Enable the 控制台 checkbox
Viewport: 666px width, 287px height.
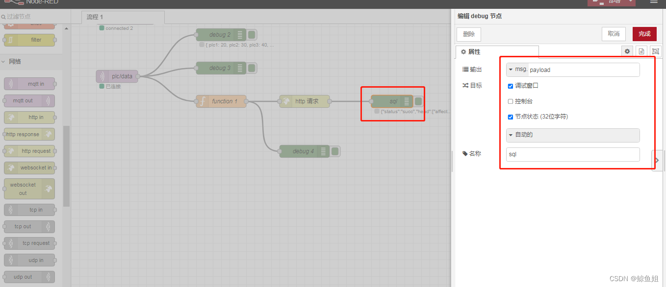pyautogui.click(x=511, y=101)
